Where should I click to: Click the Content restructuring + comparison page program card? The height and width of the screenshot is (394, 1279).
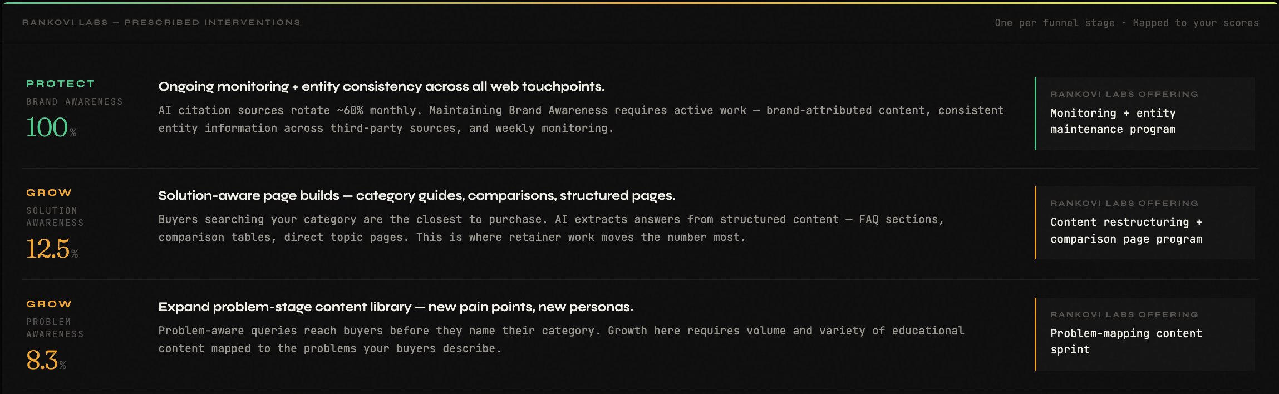coord(1145,223)
